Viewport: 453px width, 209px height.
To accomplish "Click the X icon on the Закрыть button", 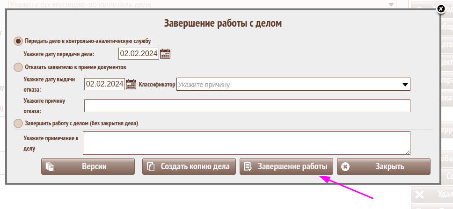I will [345, 166].
